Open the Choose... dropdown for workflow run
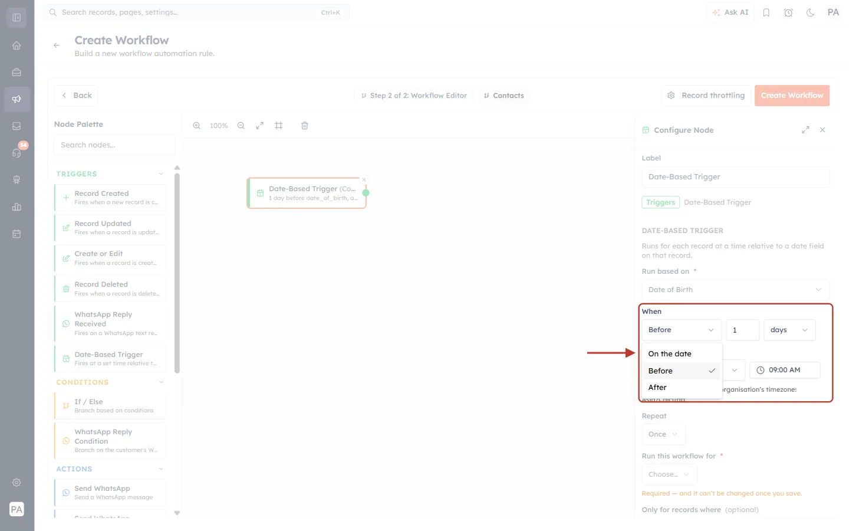849x531 pixels. point(669,474)
